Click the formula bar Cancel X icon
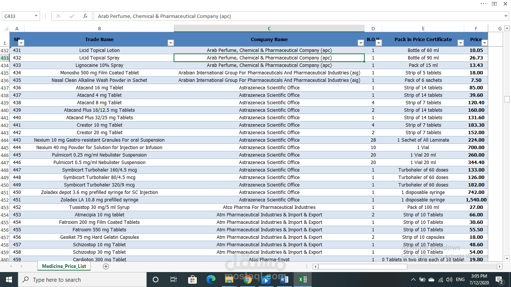This screenshot has width=511, height=287. click(x=58, y=16)
